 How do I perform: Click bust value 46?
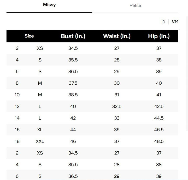[73, 141]
